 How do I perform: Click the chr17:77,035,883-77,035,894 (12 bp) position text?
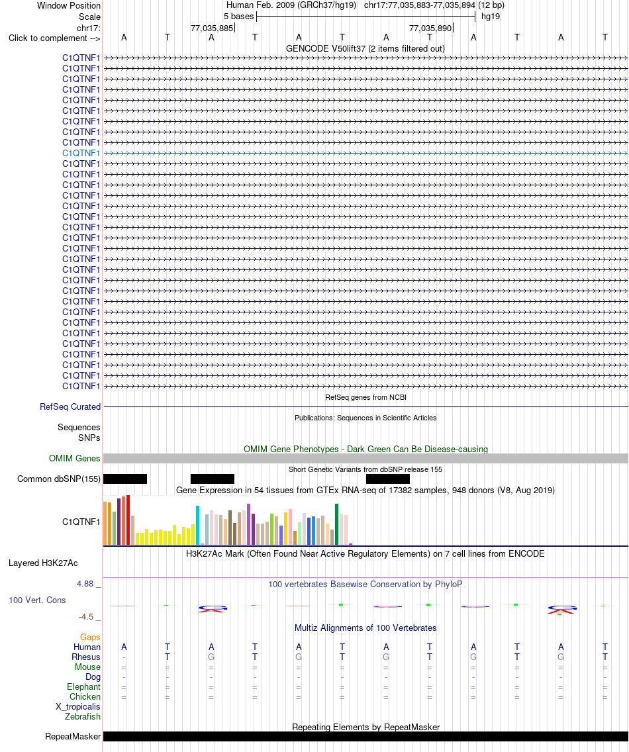click(x=434, y=5)
